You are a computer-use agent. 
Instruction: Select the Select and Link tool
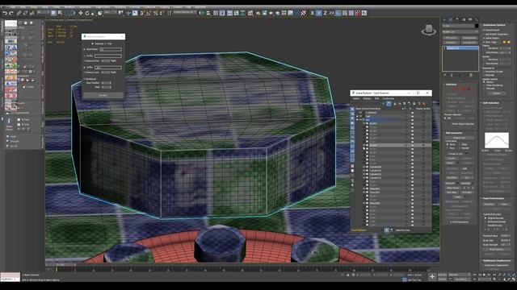click(x=19, y=13)
